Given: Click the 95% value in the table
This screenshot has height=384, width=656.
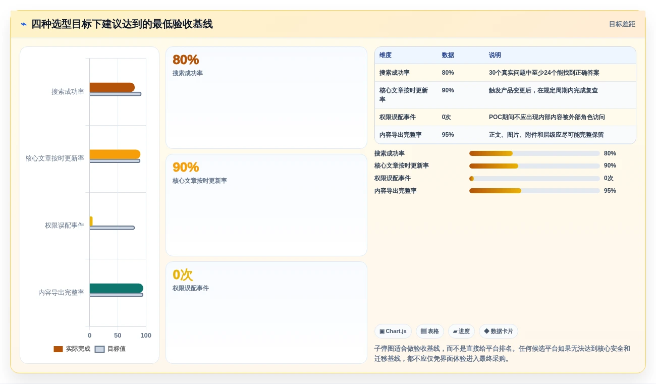Looking at the screenshot, I should tap(448, 135).
